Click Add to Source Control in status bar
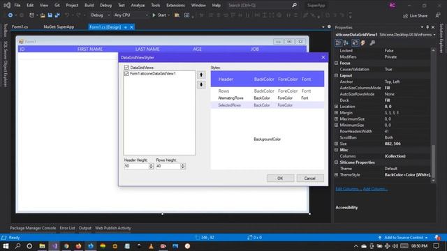Image resolution: width=447 pixels, height=251 pixels. tap(404, 238)
